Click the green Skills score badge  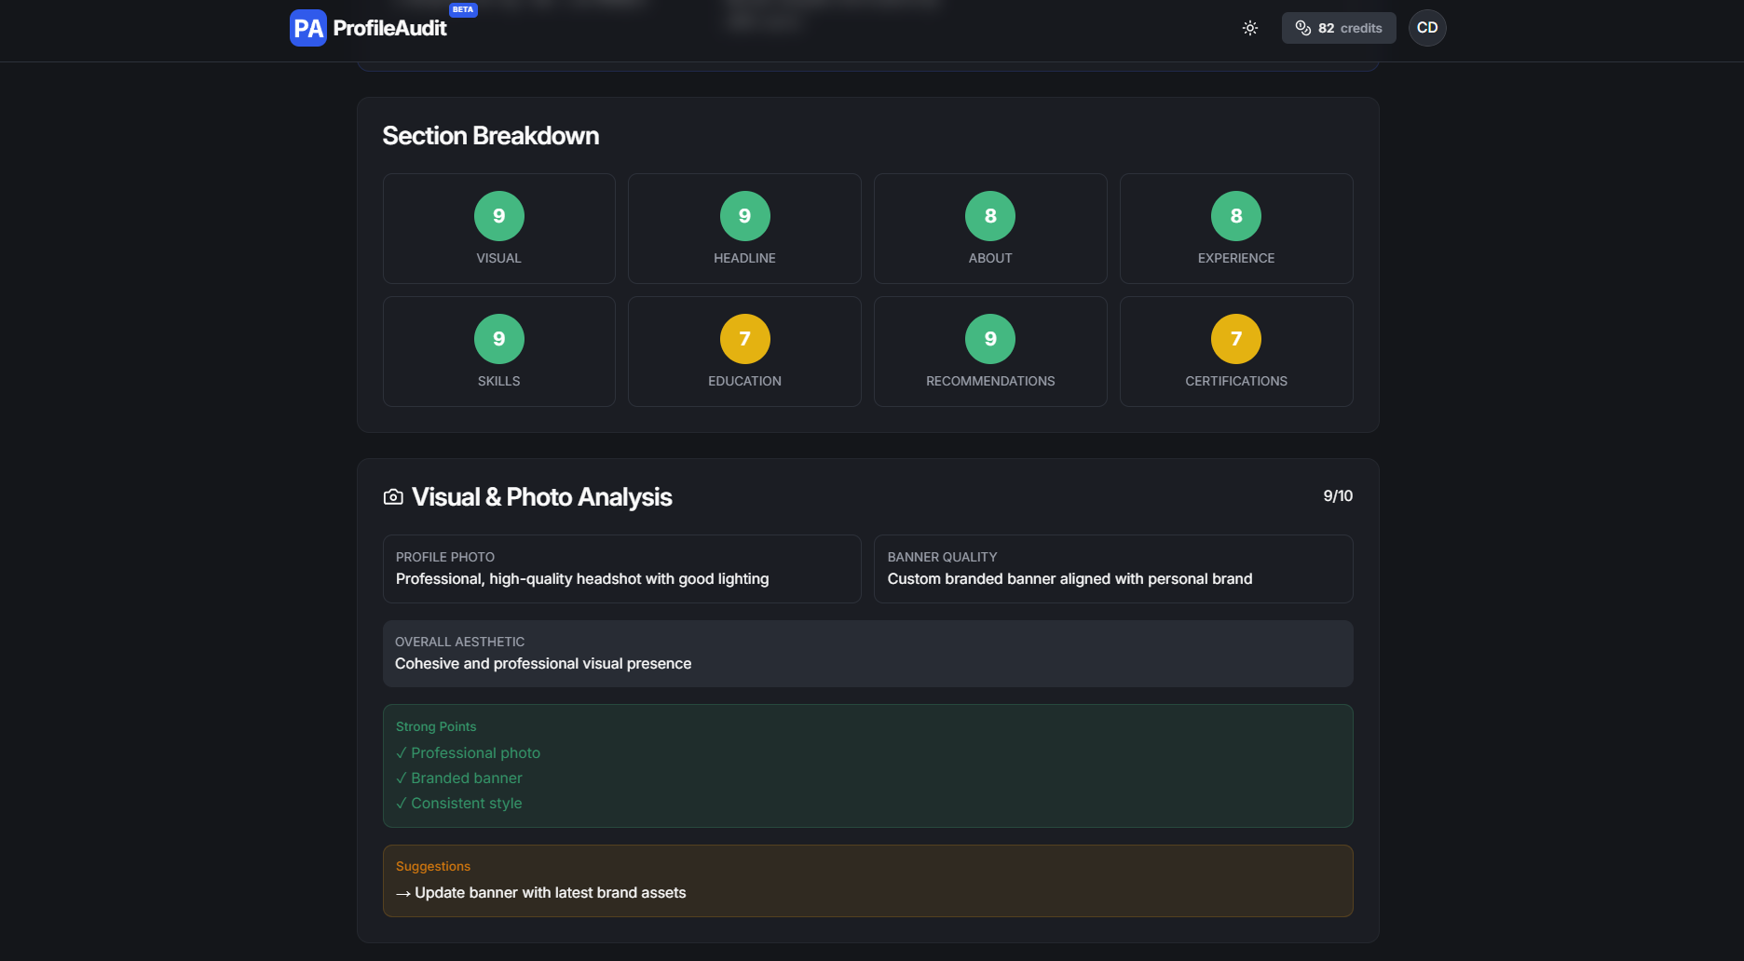point(498,339)
